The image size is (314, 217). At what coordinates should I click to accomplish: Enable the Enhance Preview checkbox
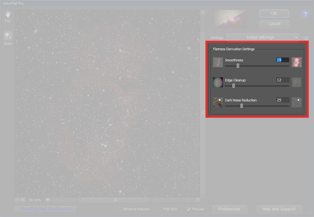(120, 209)
